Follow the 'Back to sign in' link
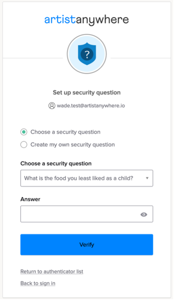The height and width of the screenshot is (300, 174). [x=38, y=283]
